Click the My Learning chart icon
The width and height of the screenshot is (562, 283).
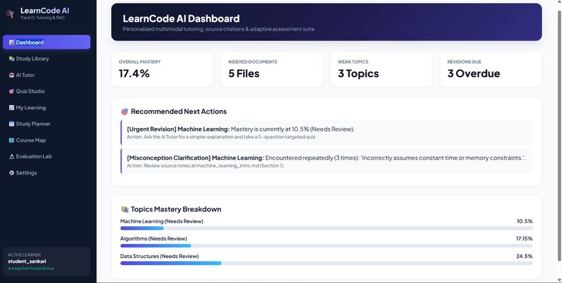point(11,108)
